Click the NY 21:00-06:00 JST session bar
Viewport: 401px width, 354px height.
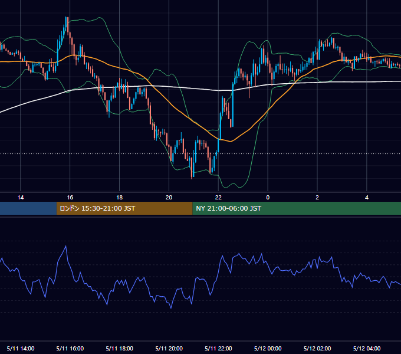pos(297,208)
